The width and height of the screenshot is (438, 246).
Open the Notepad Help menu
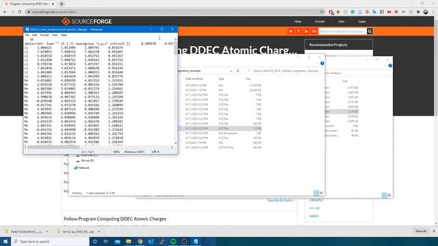click(x=64, y=35)
